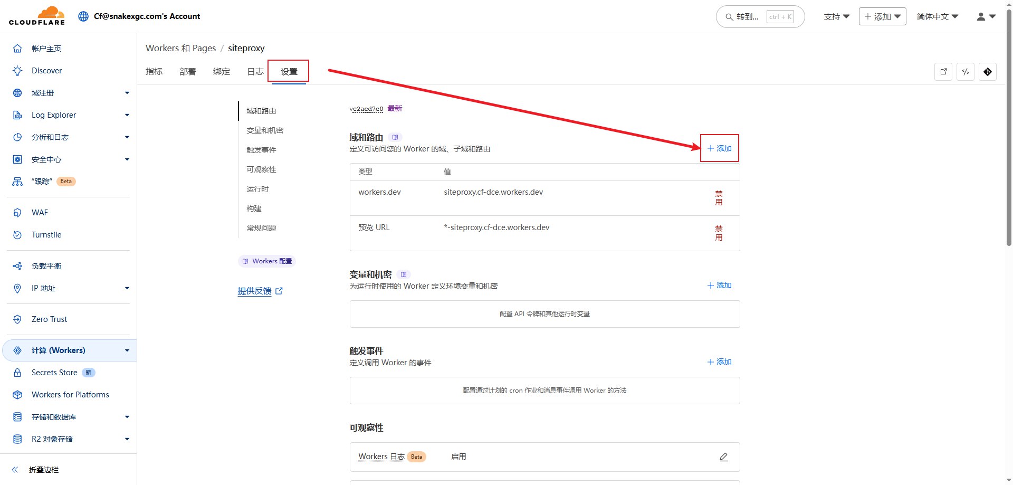This screenshot has width=1013, height=485.
Task: Open 分析和日志 sidebar item
Action: pos(50,137)
